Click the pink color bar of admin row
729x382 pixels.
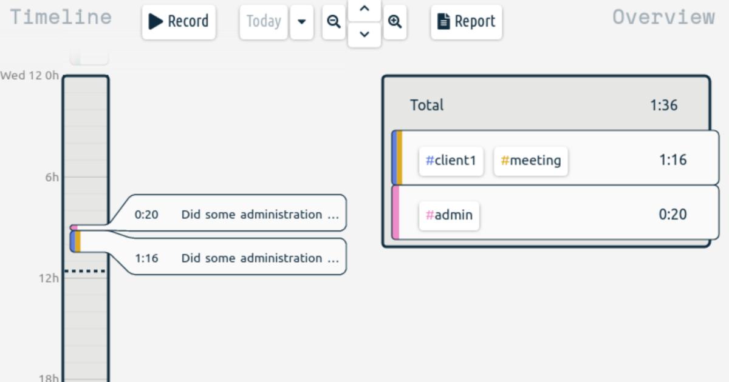(395, 213)
